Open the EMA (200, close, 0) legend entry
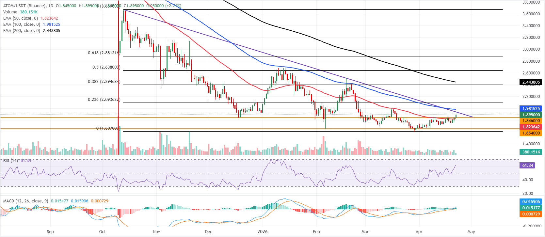Screen dimensions: 545x237 (x=22, y=31)
